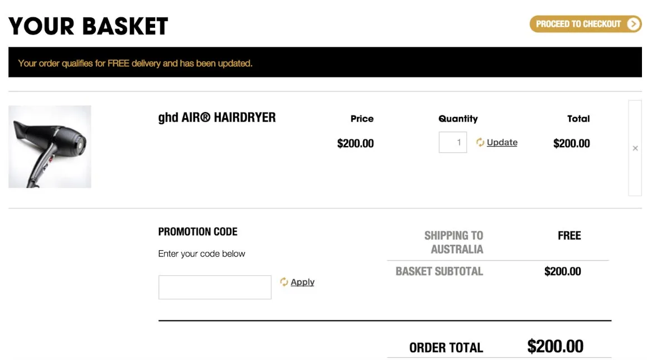The width and height of the screenshot is (647, 360).
Task: Click the Basket Subtotal label
Action: click(439, 271)
